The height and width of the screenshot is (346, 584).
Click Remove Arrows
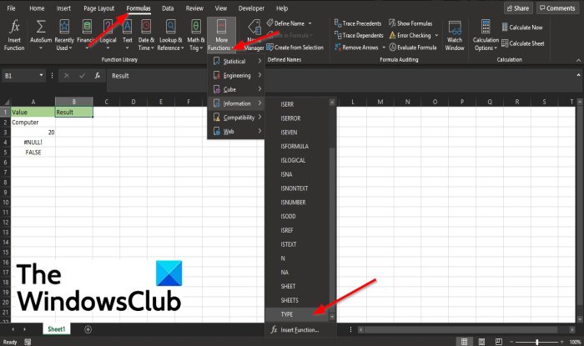pyautogui.click(x=356, y=48)
